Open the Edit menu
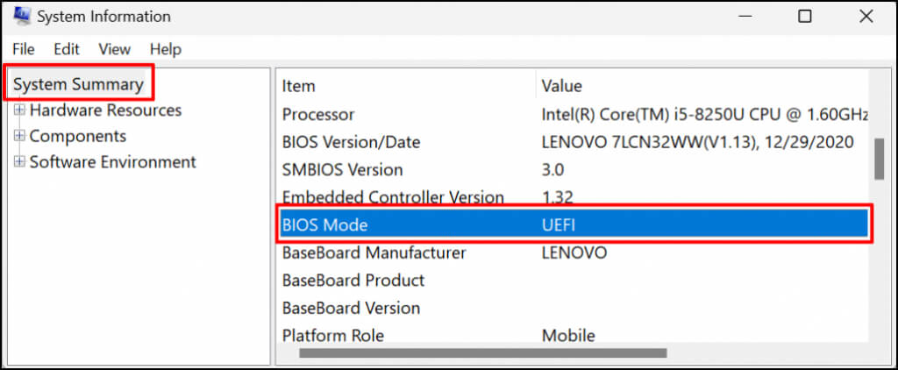 coord(67,49)
